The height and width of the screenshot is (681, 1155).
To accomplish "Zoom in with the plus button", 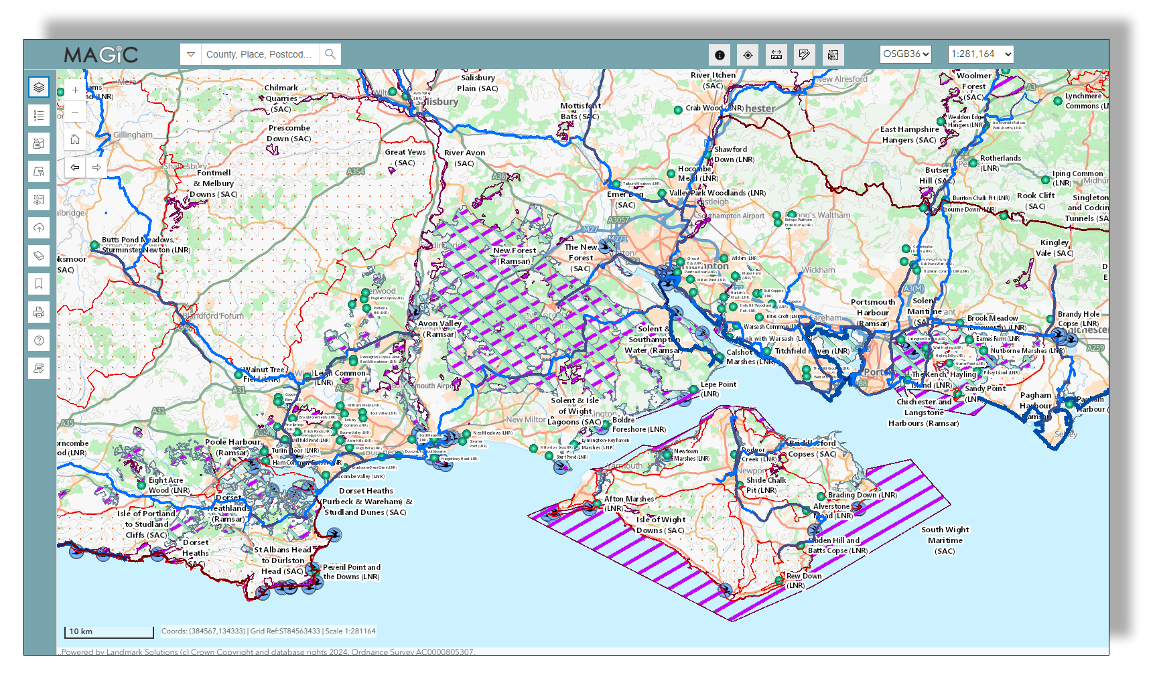I will coord(75,90).
